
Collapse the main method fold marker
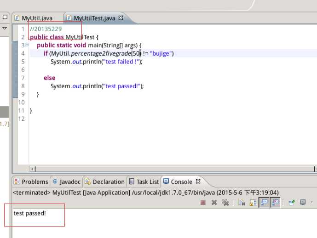pyautogui.click(x=27, y=45)
